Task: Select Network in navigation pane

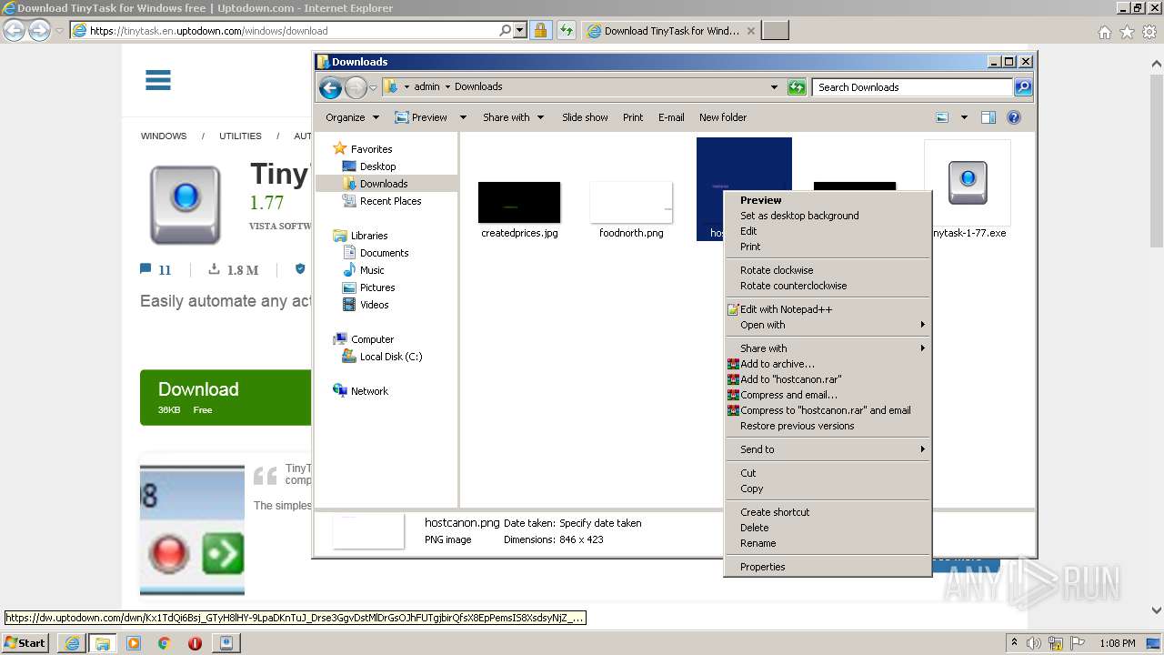Action: click(361, 391)
